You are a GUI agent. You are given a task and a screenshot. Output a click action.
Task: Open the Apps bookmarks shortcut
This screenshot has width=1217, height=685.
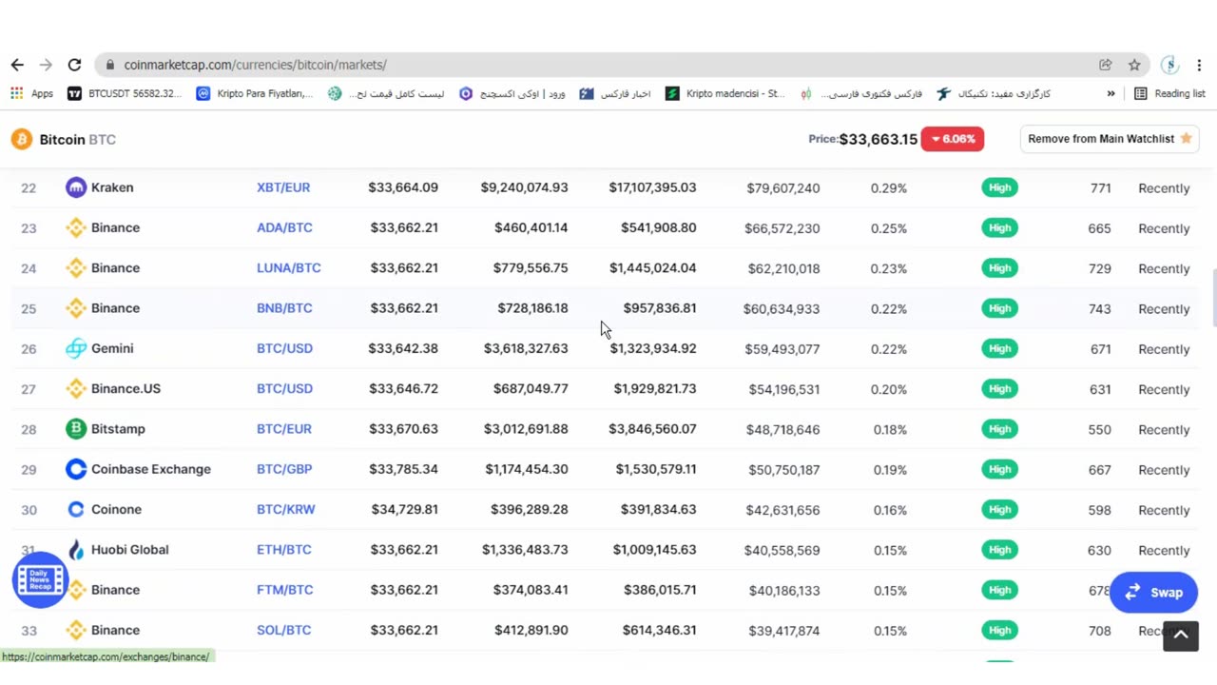tap(32, 93)
